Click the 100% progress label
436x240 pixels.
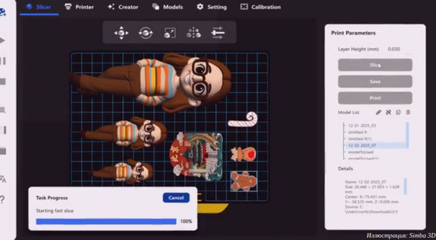pyautogui.click(x=186, y=221)
